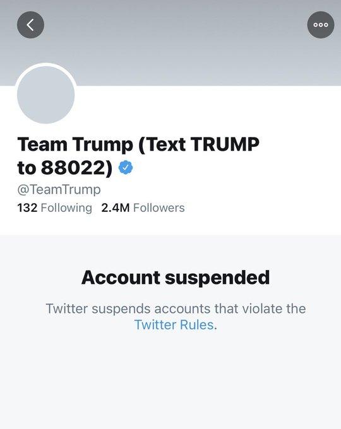Tap the blue verified badge

126,167
